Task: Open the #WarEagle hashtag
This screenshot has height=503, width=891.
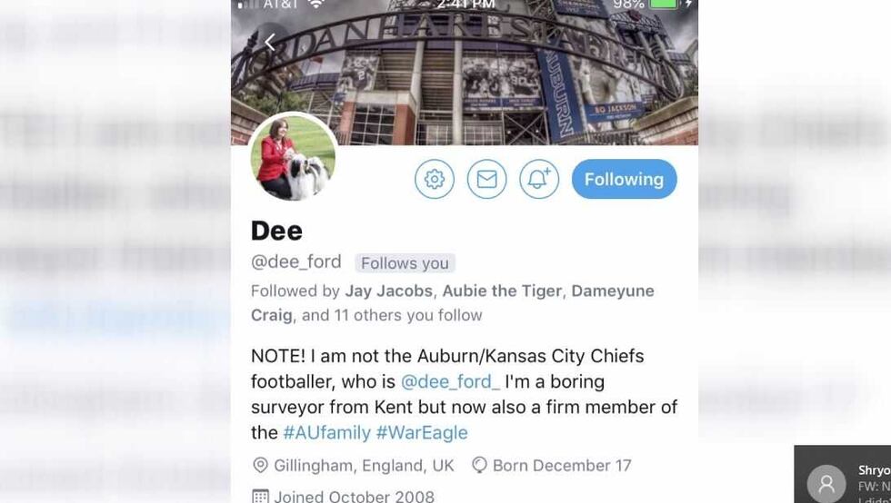Action: (422, 432)
